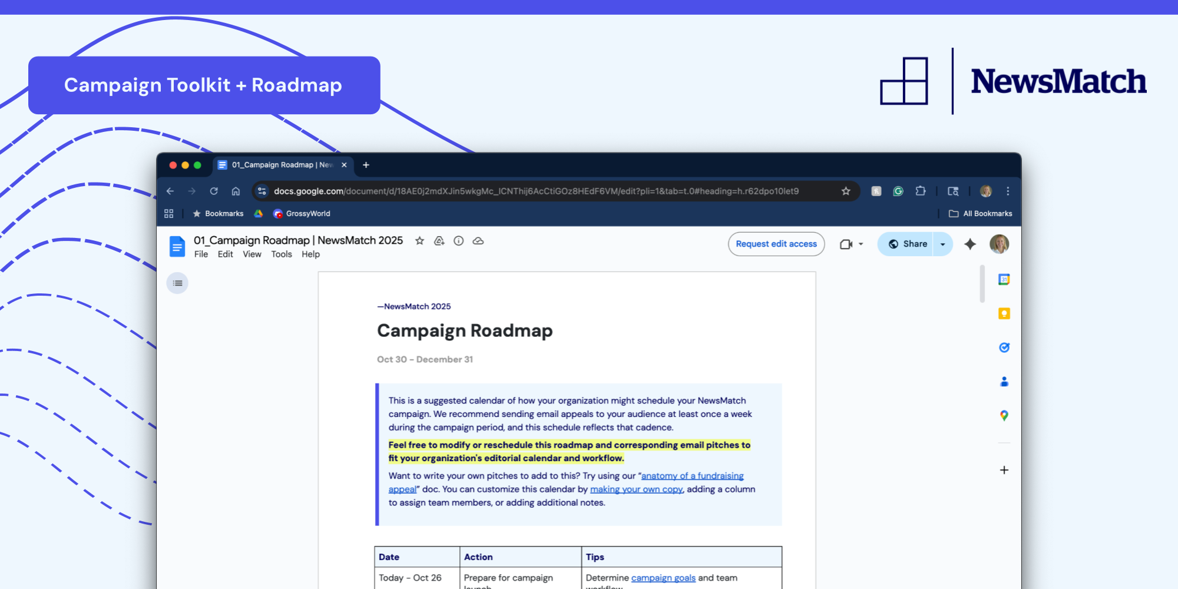The height and width of the screenshot is (589, 1178).
Task: Expand the Share options dropdown arrow
Action: (943, 244)
